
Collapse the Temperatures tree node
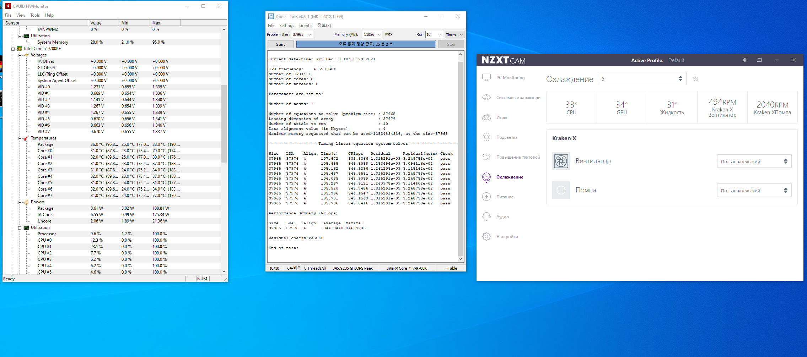tap(20, 138)
